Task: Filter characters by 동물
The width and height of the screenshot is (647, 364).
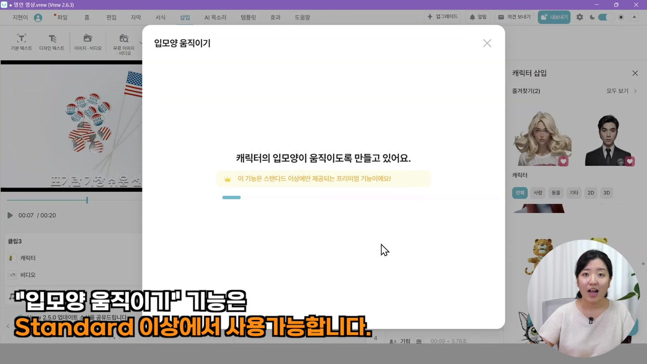Action: pos(556,193)
